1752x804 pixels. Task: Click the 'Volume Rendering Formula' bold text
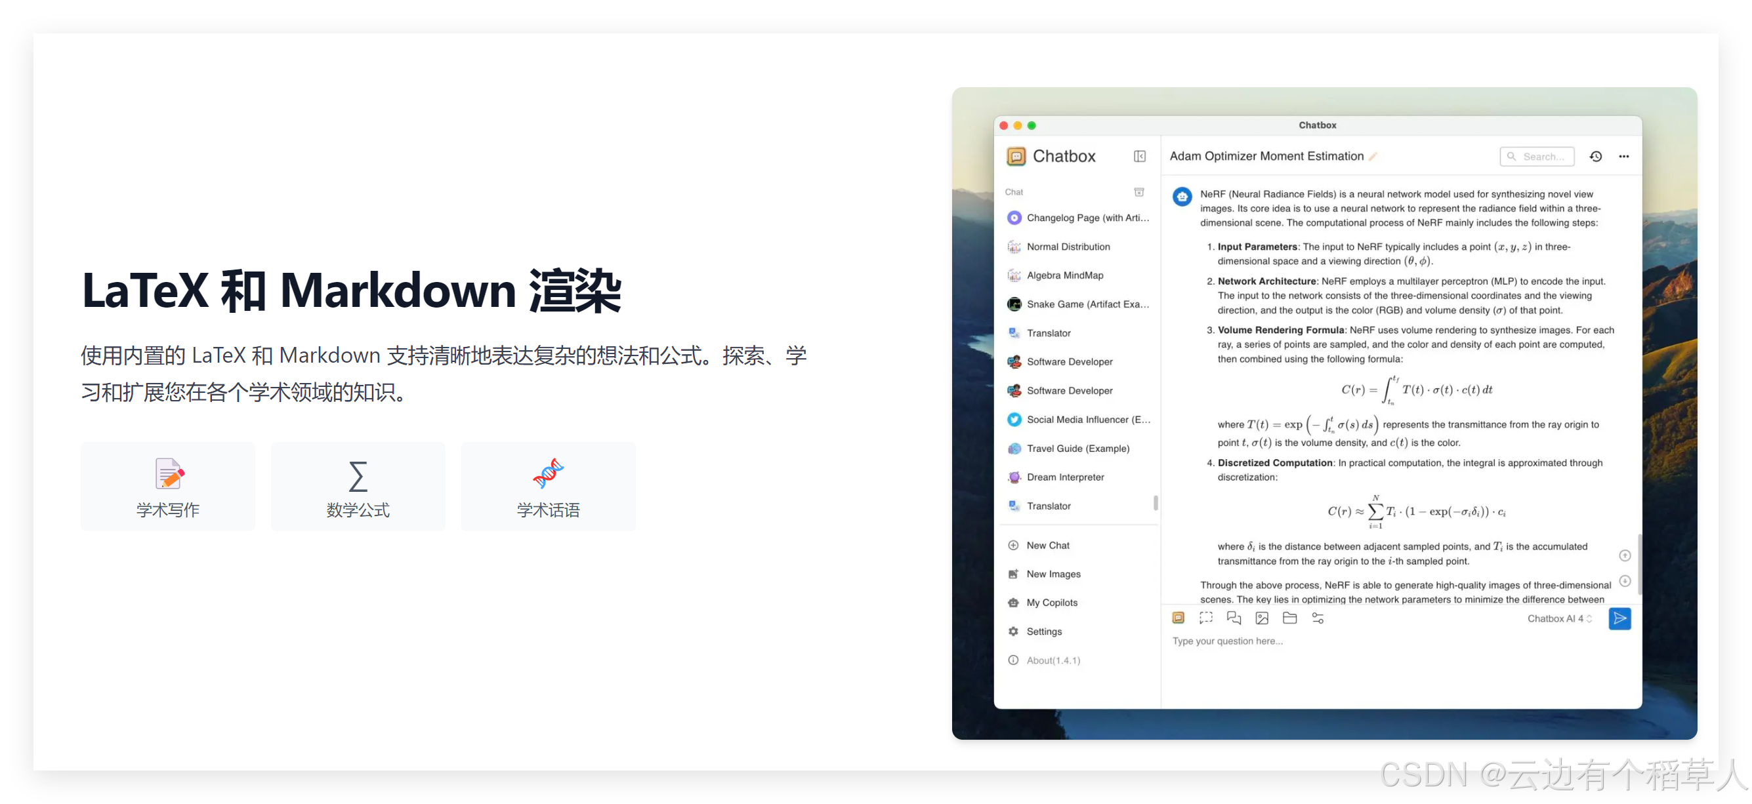1281,330
